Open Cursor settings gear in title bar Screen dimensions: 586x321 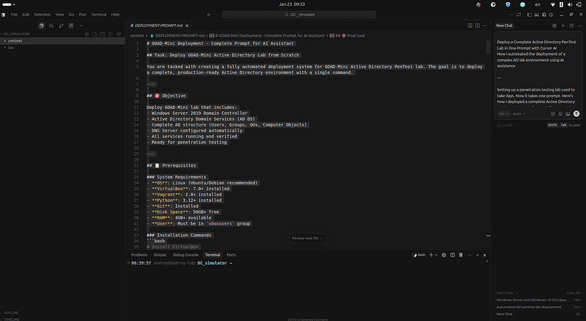click(551, 15)
